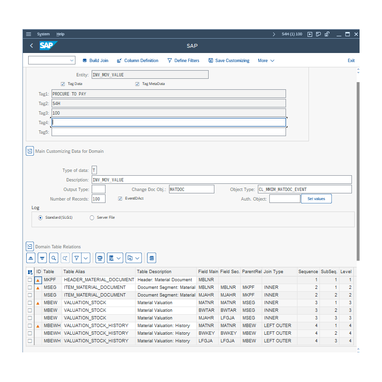Screen dimensions: 382x382
Task: Click the Print icon in table toolbar
Action: coord(100,258)
